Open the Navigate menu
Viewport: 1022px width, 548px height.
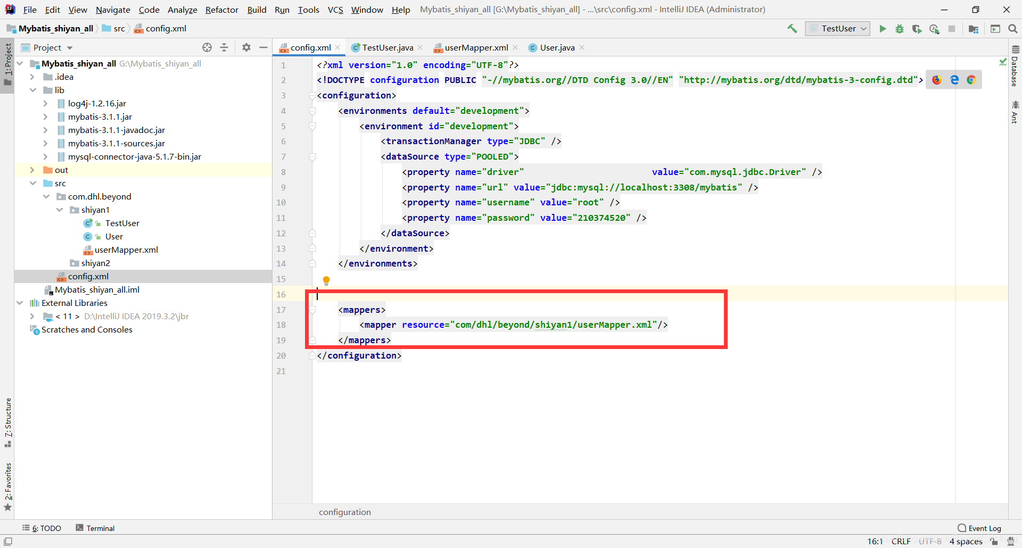113,10
